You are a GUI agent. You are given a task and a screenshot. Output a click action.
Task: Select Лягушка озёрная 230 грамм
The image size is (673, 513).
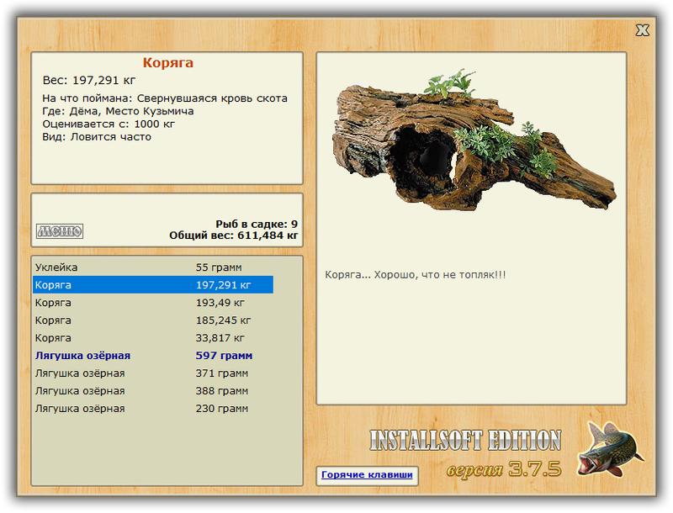pos(153,409)
